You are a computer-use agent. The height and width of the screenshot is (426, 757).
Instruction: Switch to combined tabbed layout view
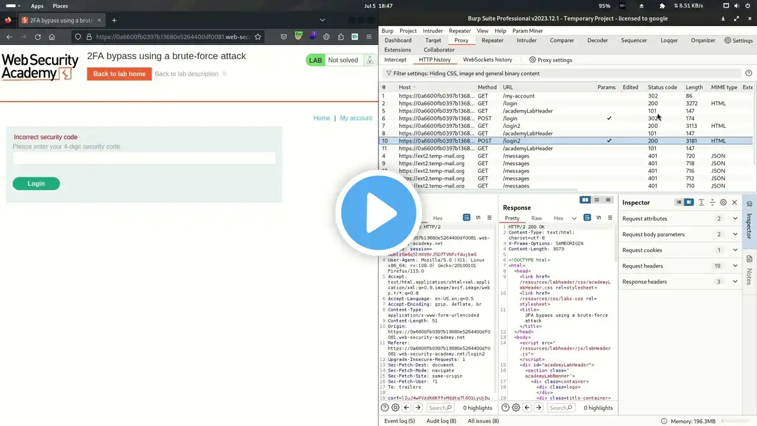click(x=608, y=200)
